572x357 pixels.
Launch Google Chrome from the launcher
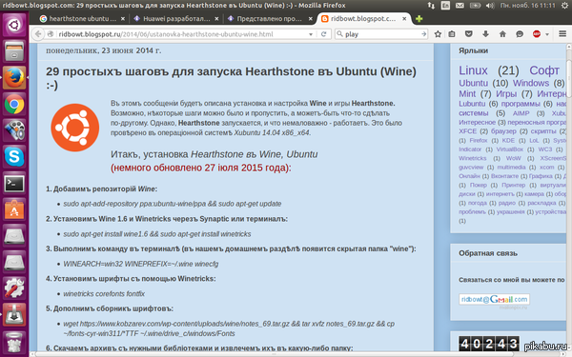(x=14, y=104)
